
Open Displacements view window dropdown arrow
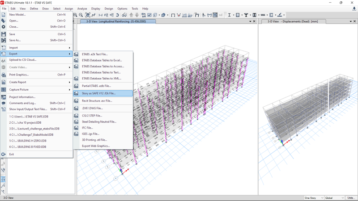pos(351,21)
